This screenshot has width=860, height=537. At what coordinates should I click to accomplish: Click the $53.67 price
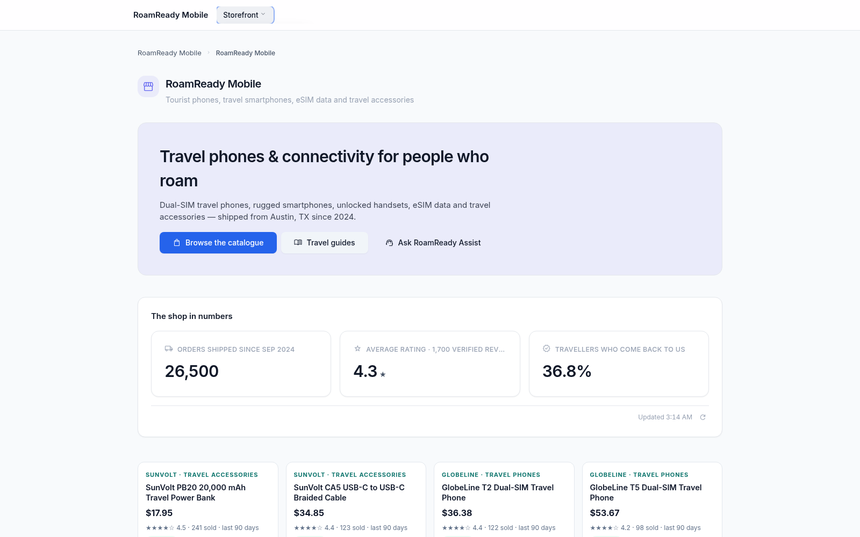(605, 513)
